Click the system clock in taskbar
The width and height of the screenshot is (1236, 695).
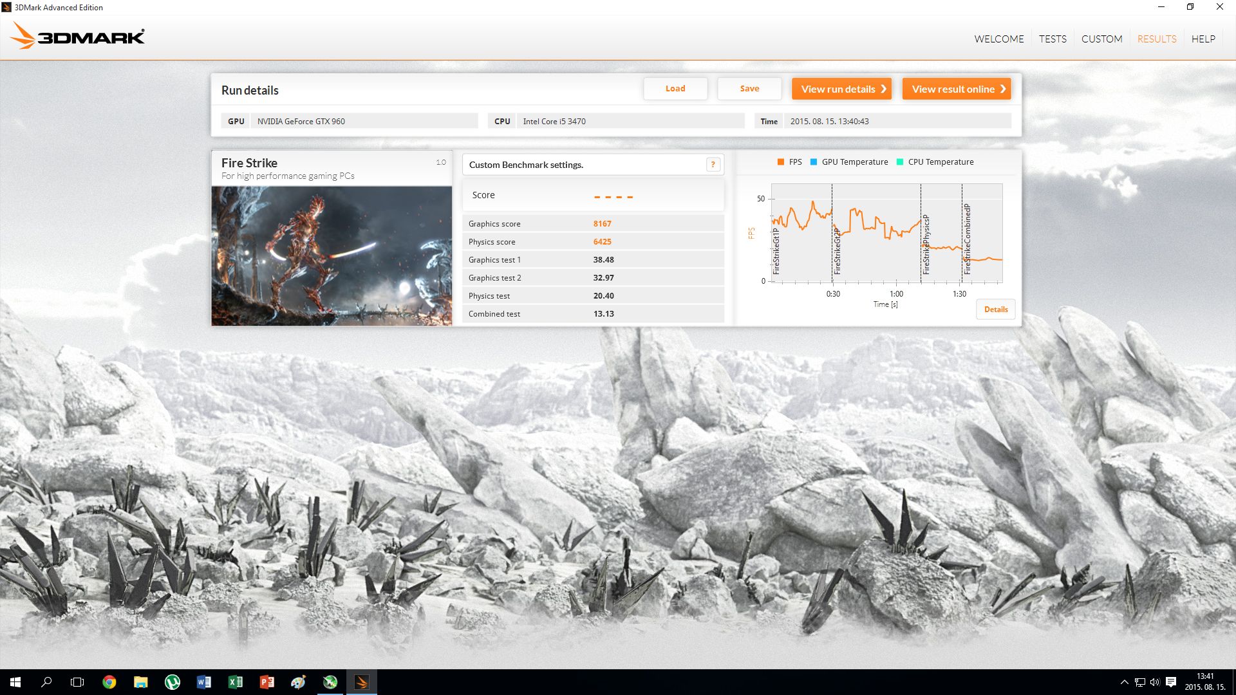1205,682
